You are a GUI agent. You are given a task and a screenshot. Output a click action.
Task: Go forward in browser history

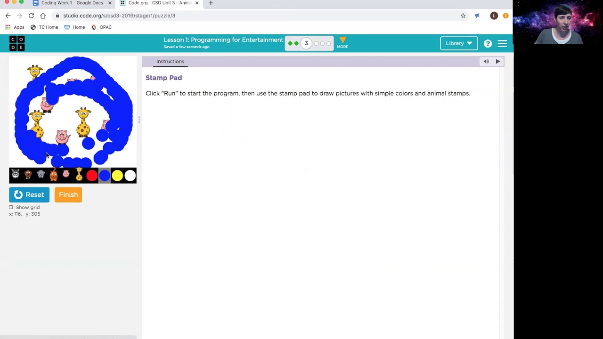20,16
